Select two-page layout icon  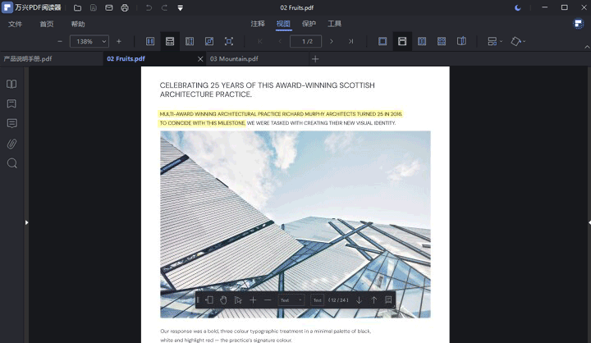422,41
